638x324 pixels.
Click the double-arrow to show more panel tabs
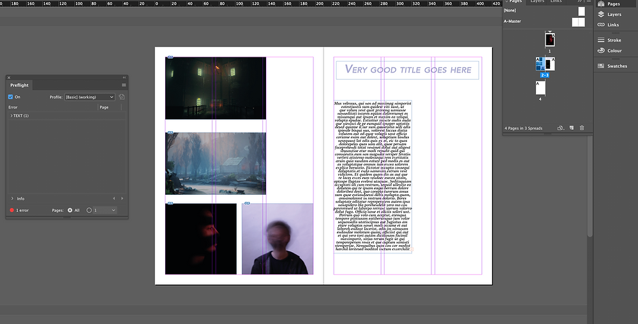579,1
